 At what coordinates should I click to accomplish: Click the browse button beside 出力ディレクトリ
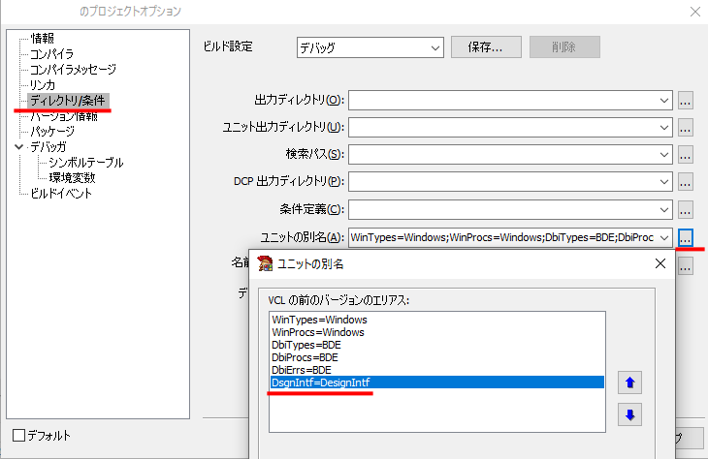(685, 101)
